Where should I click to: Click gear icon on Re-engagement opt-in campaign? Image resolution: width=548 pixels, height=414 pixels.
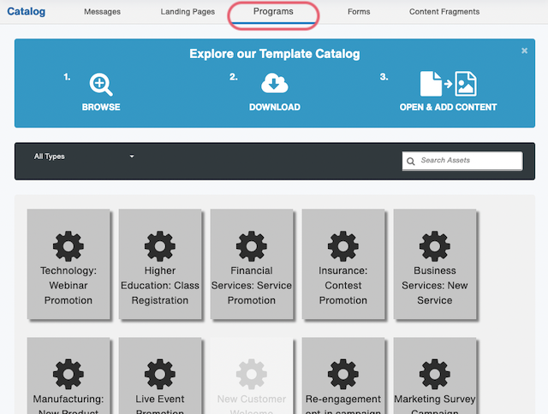[342, 374]
